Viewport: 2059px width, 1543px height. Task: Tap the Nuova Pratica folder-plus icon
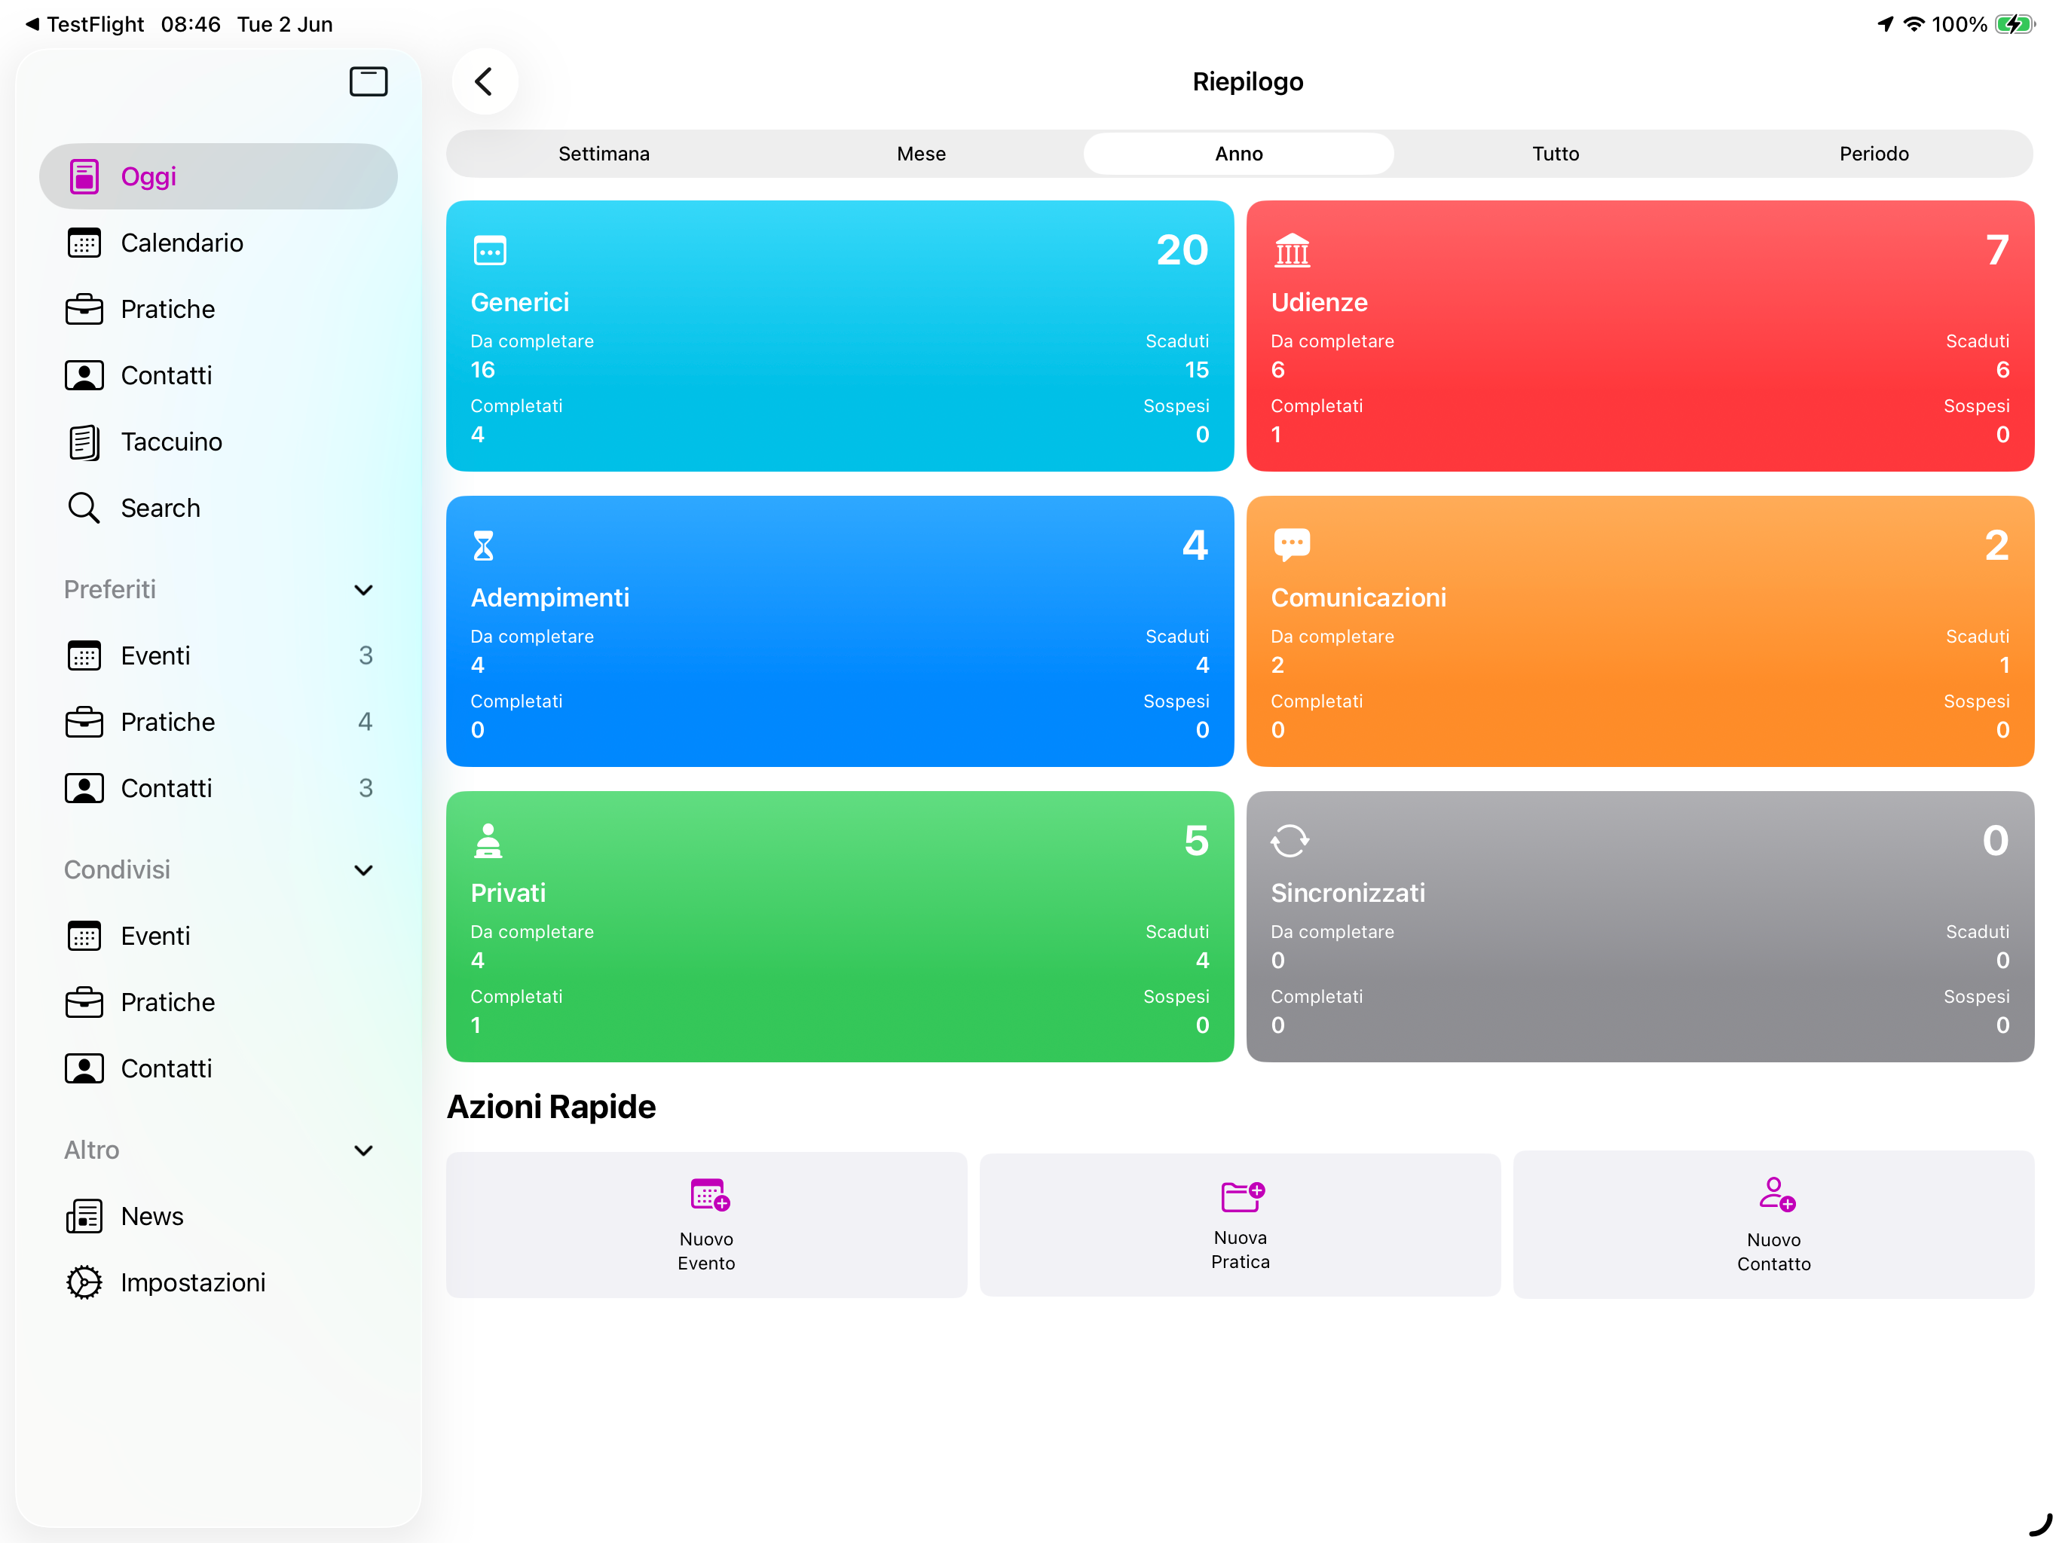[1243, 1196]
